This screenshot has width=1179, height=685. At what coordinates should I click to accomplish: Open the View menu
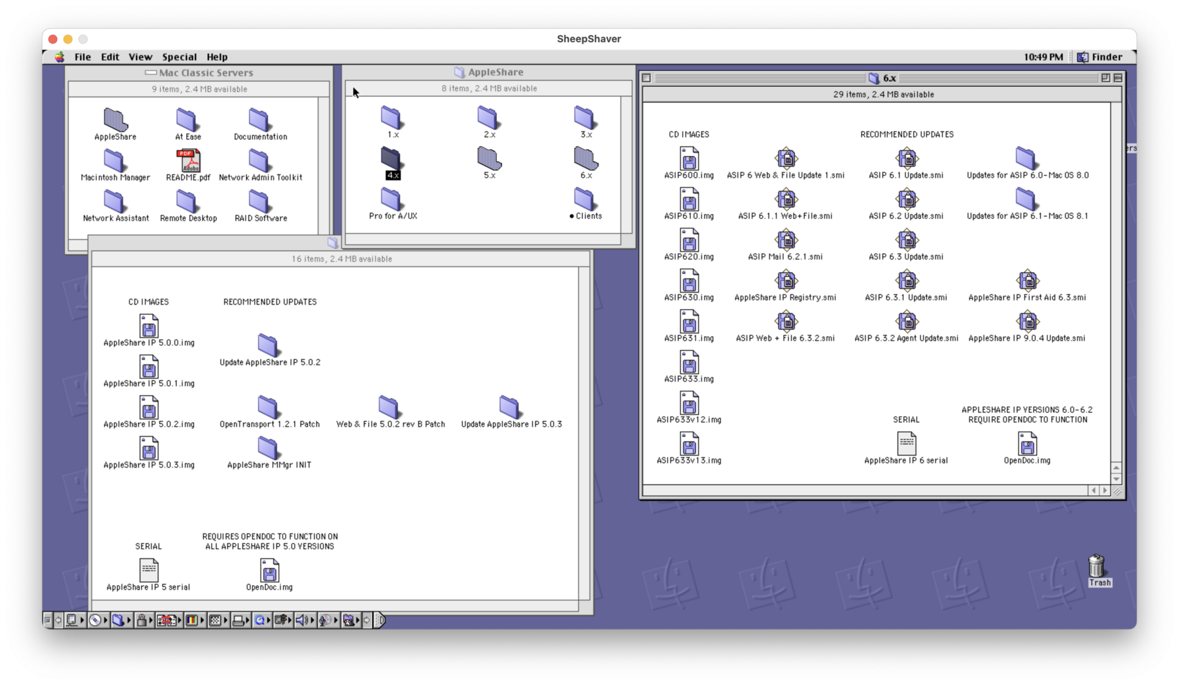click(140, 57)
